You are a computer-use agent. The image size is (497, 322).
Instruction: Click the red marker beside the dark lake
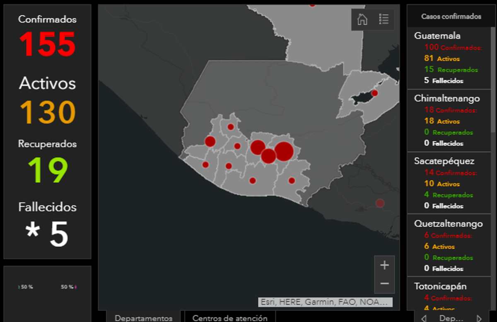click(374, 93)
